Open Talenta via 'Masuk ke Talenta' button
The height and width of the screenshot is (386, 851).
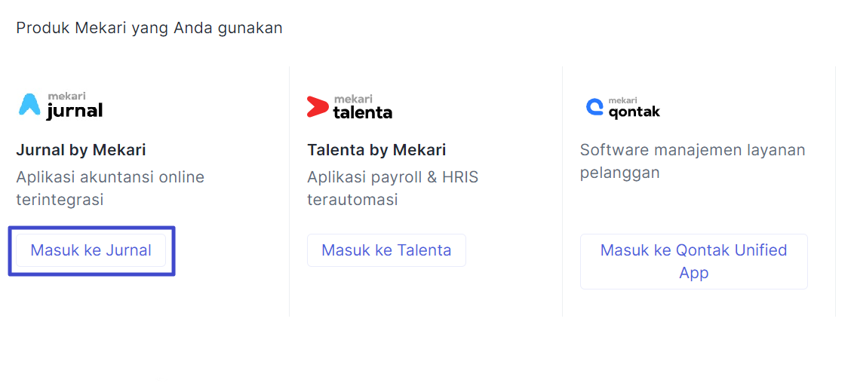386,250
